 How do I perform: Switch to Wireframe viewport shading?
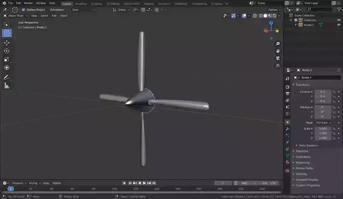(261, 16)
